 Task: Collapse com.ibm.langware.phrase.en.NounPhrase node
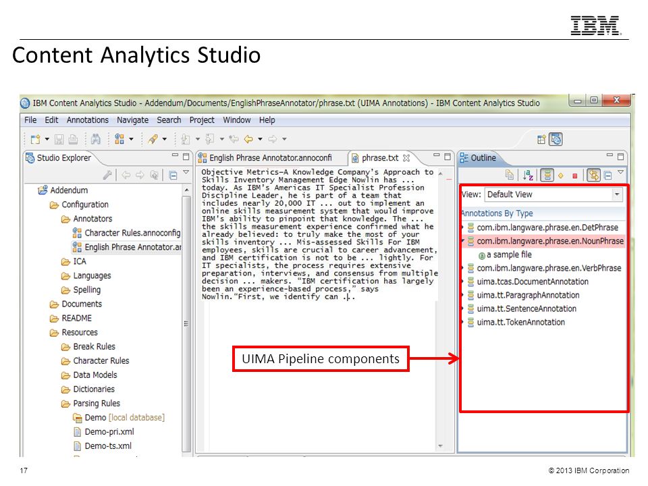coord(463,241)
